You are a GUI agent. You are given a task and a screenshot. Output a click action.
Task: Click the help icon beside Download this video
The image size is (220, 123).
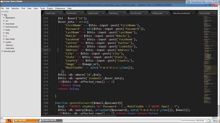click(x=216, y=2)
